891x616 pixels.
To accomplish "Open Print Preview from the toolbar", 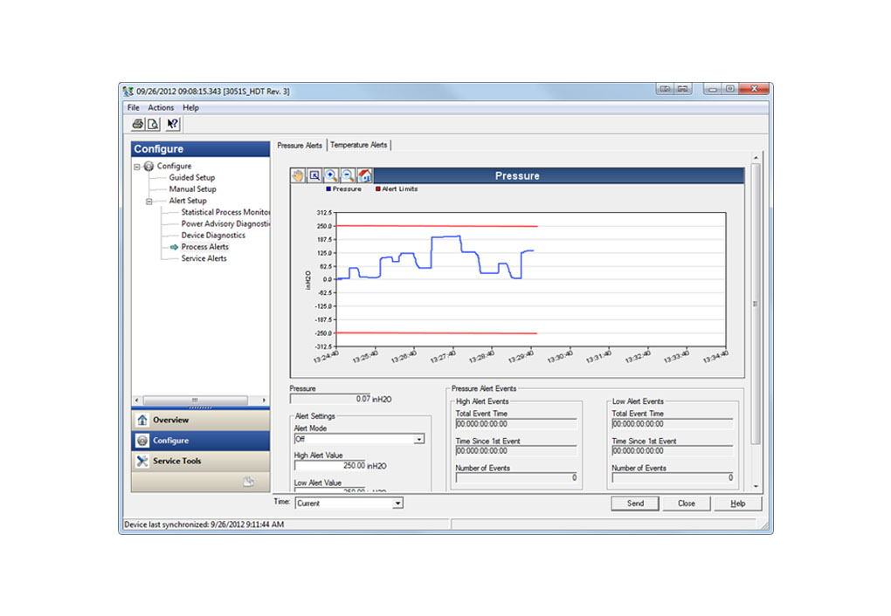I will [x=153, y=124].
